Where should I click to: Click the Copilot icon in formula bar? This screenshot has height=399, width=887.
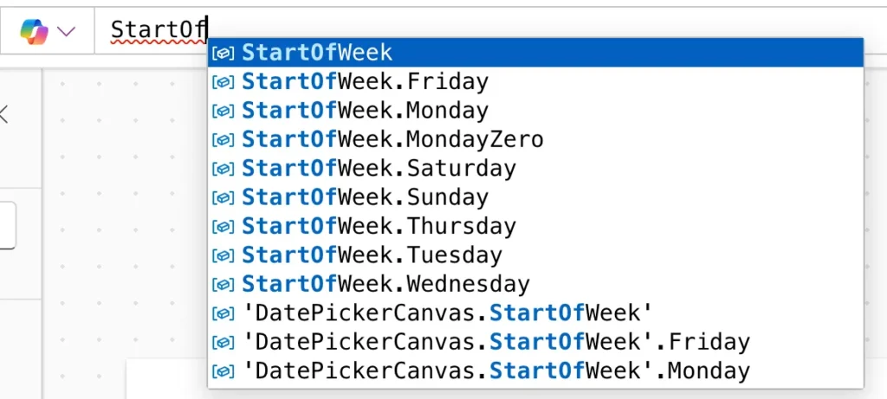tap(34, 31)
